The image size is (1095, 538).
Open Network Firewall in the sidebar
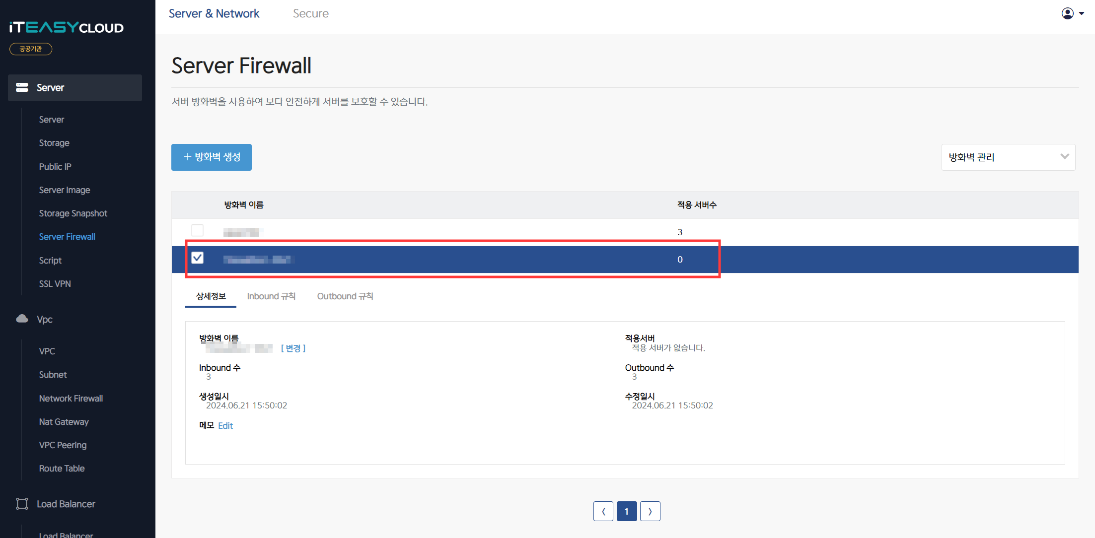[71, 399]
